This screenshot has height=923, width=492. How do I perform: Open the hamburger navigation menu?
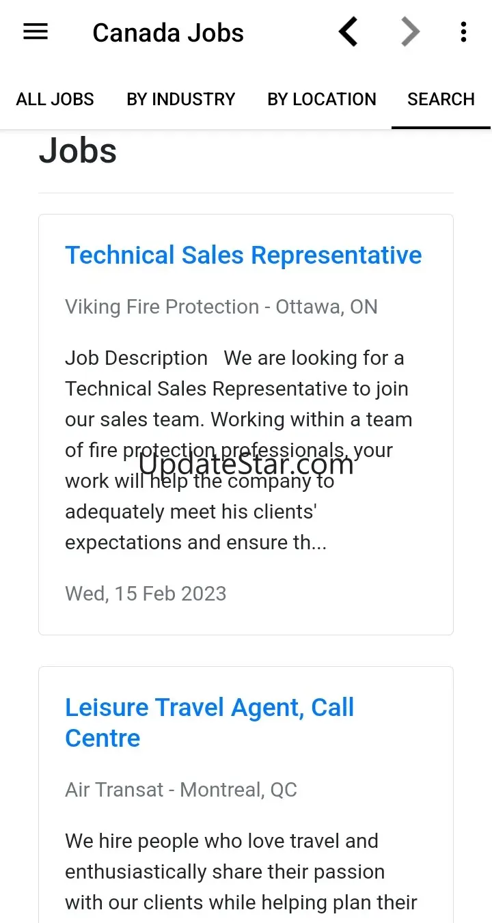click(x=36, y=32)
